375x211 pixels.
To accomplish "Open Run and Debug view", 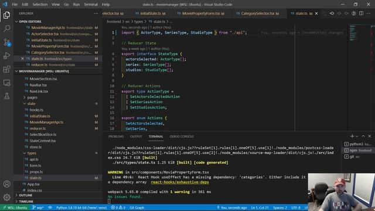I will (x=6, y=56).
